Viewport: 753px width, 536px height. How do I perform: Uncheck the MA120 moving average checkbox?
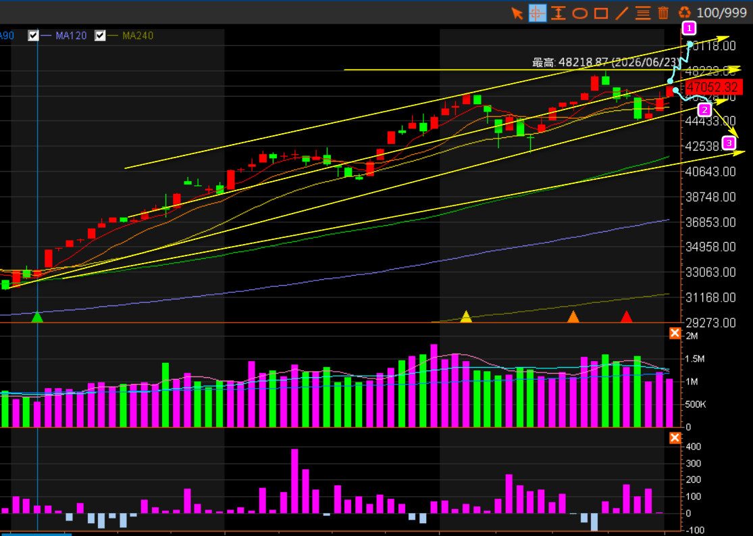point(33,36)
